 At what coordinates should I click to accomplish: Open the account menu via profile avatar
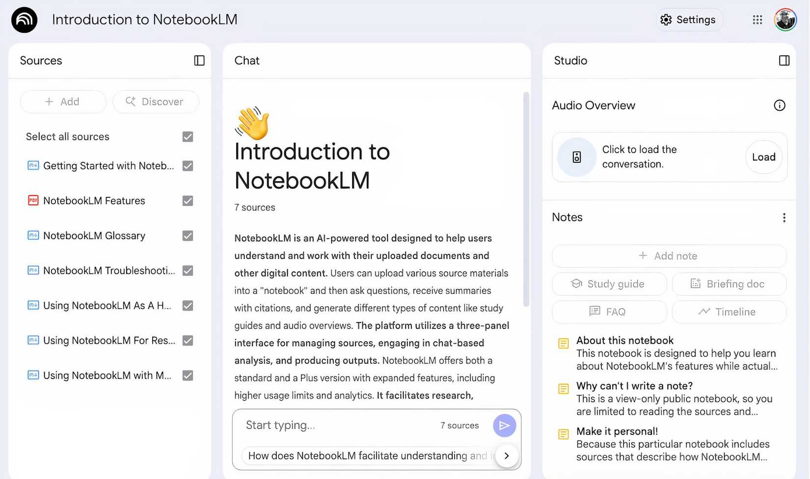pyautogui.click(x=785, y=20)
